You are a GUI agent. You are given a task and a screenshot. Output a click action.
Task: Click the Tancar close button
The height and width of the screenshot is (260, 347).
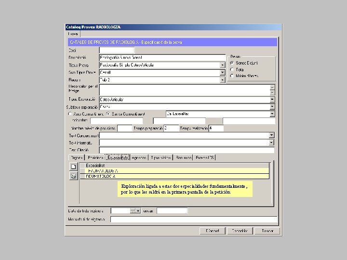tap(267, 231)
